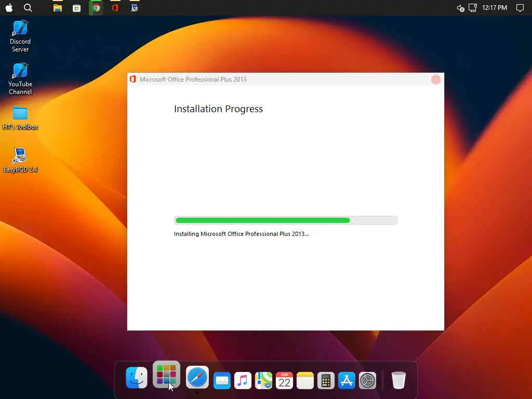
Task: Select the YouTube Channel desktop shortcut
Action: 20,79
